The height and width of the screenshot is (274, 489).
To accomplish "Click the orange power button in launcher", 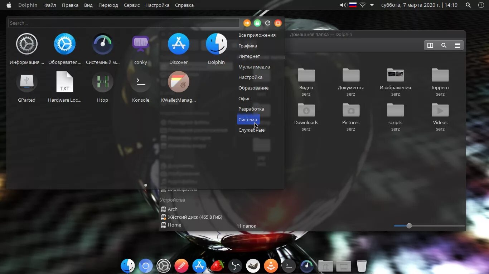I will [x=278, y=23].
